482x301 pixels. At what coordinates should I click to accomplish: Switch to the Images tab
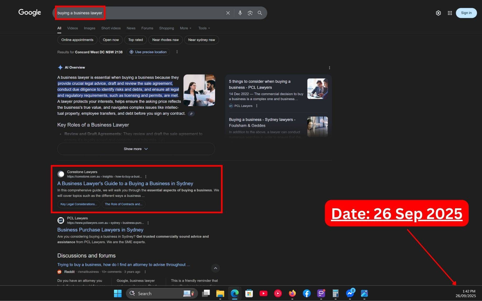pos(89,28)
